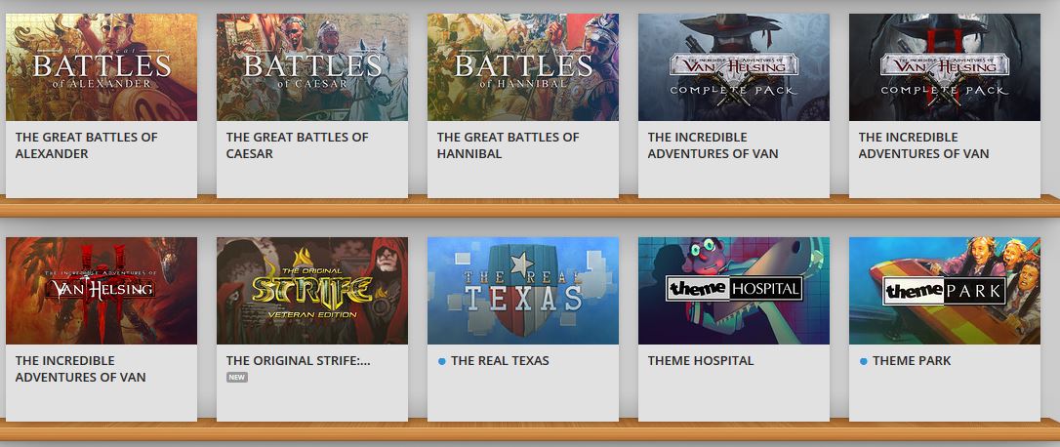Open The Original Strife Veteran Edition cover
The height and width of the screenshot is (447, 1060).
(x=312, y=291)
